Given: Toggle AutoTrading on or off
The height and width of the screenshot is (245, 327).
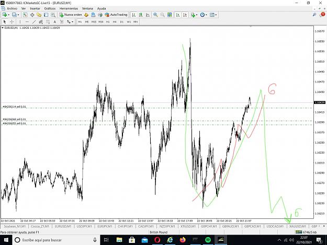Looking at the screenshot, I should coord(116,15).
